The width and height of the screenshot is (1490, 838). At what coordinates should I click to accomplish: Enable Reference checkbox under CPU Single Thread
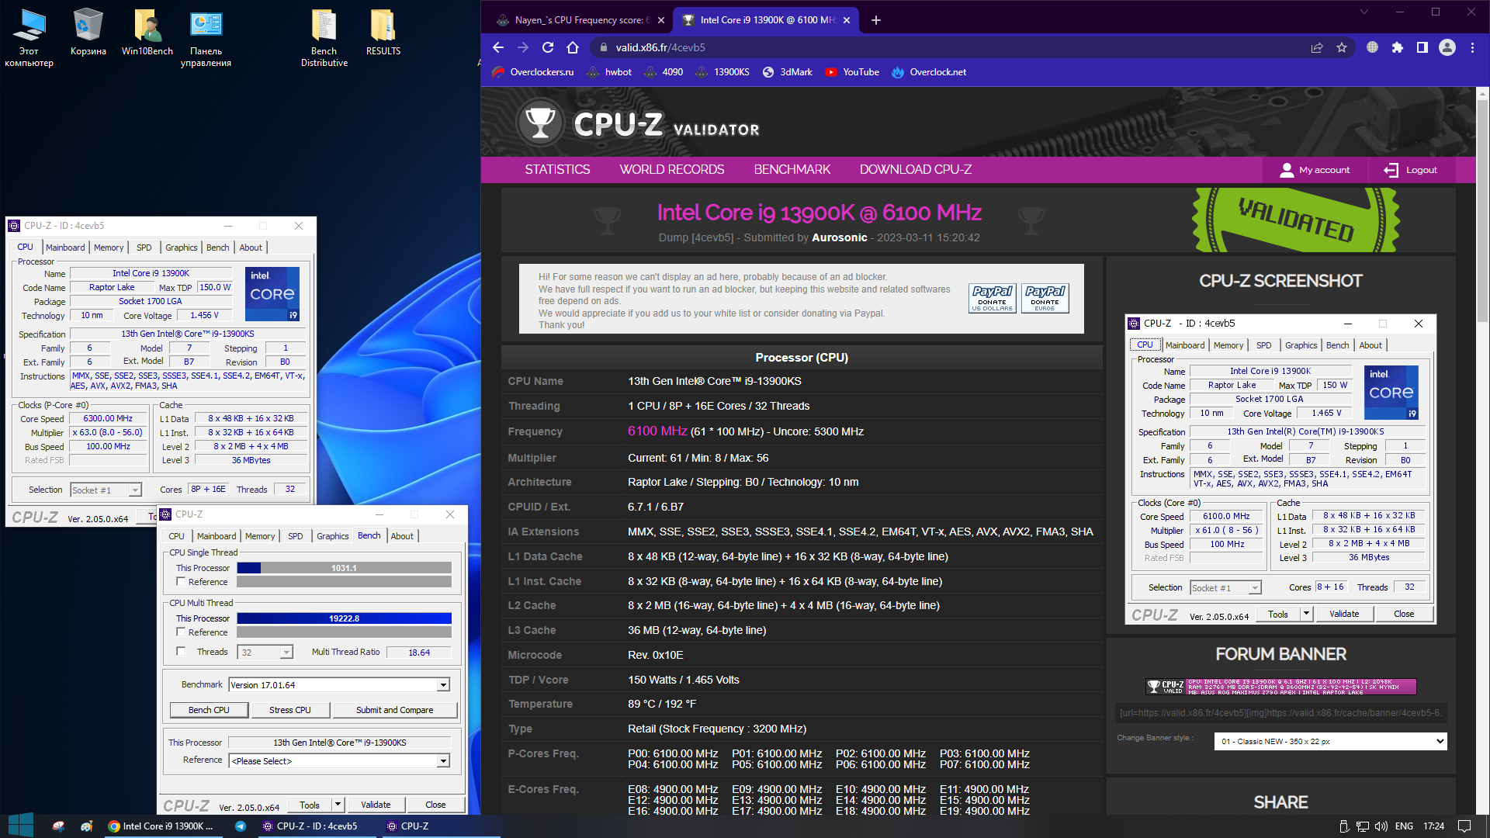[x=181, y=581]
